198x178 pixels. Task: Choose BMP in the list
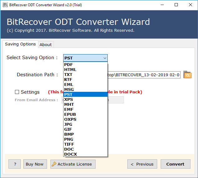pyautogui.click(x=85, y=134)
